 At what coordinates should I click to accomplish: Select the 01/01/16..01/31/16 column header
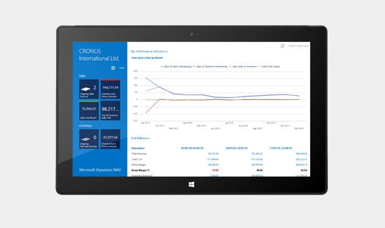(x=192, y=148)
